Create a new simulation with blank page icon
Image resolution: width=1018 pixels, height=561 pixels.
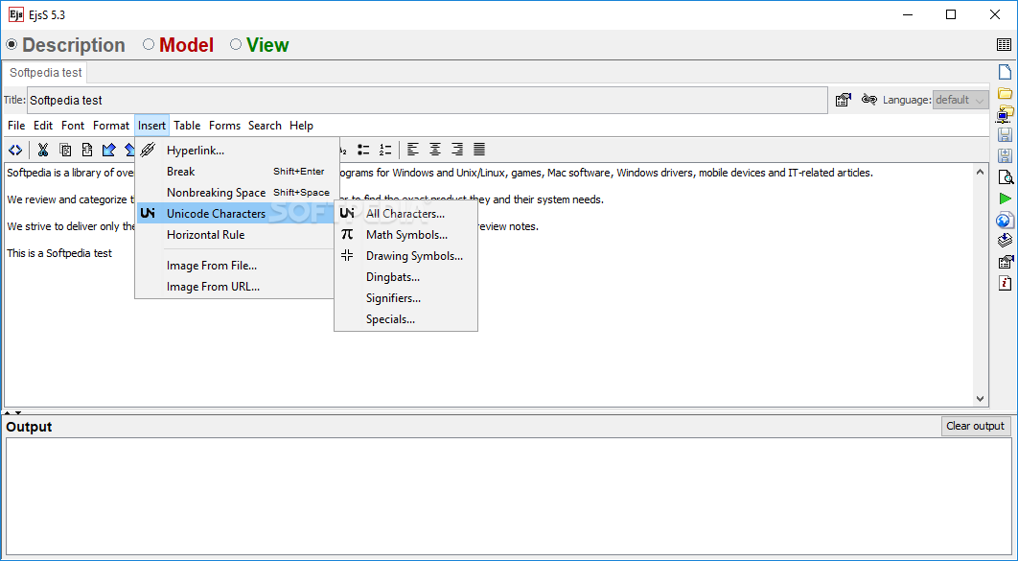(1005, 72)
